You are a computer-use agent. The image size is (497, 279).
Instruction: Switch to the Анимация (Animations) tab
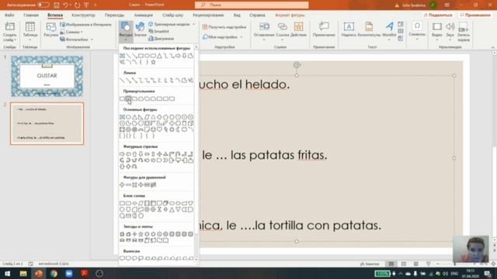(143, 15)
